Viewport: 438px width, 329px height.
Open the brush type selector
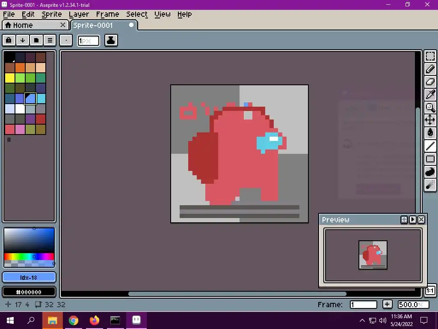click(x=66, y=40)
